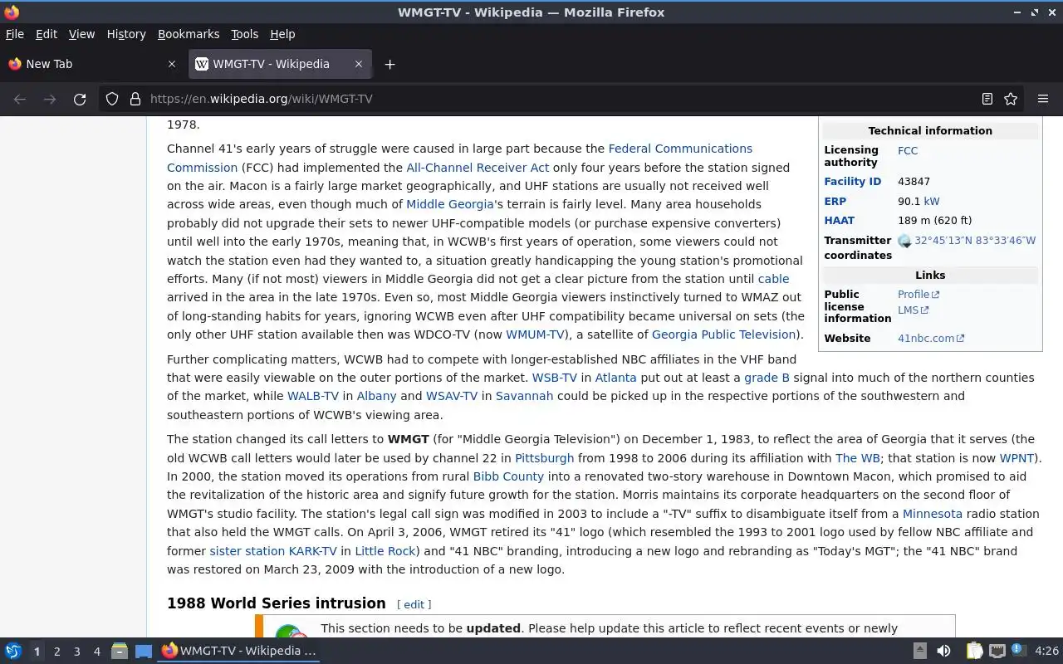This screenshot has height=664, width=1063.
Task: Open volume control in system tray
Action: coord(943,651)
